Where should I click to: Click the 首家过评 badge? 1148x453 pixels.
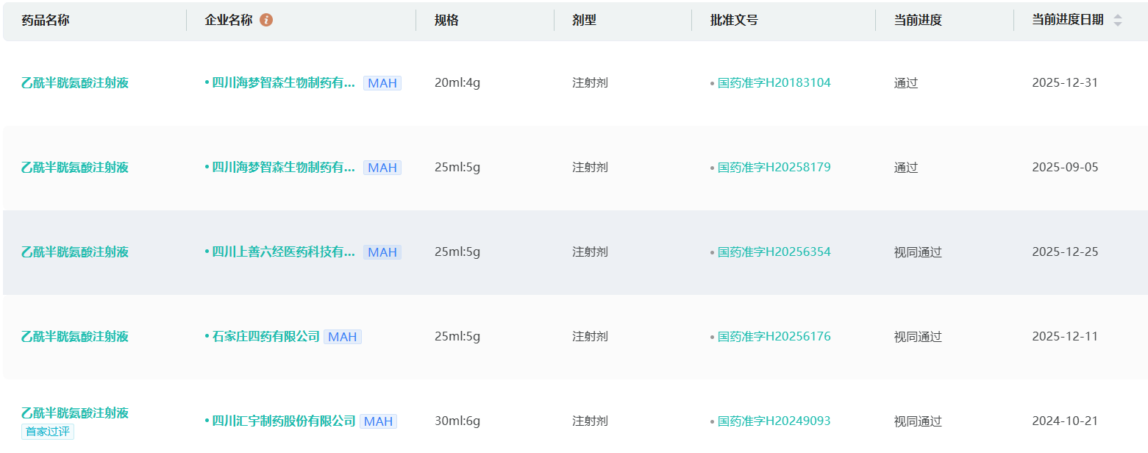click(x=48, y=432)
